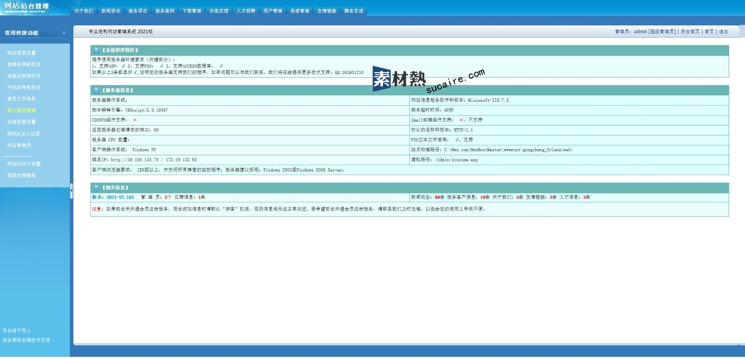This screenshot has width=745, height=358.
Task: Click the QQ:263601210 contact text
Action: point(349,73)
